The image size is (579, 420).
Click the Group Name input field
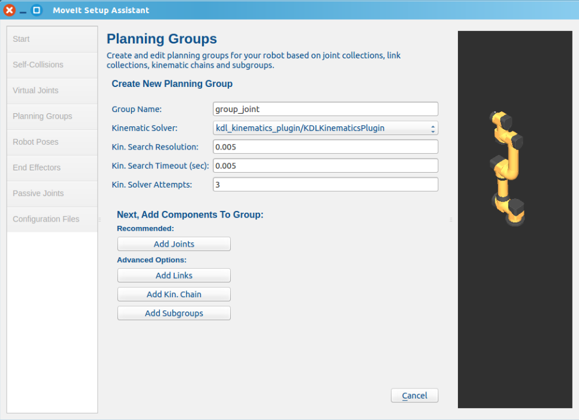pyautogui.click(x=326, y=109)
